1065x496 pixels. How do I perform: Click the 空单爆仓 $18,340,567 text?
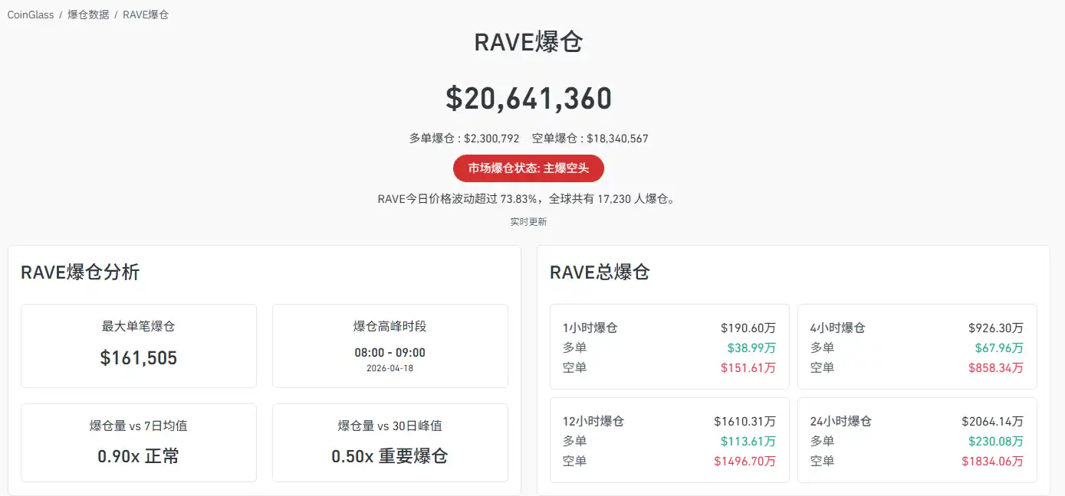pyautogui.click(x=590, y=139)
